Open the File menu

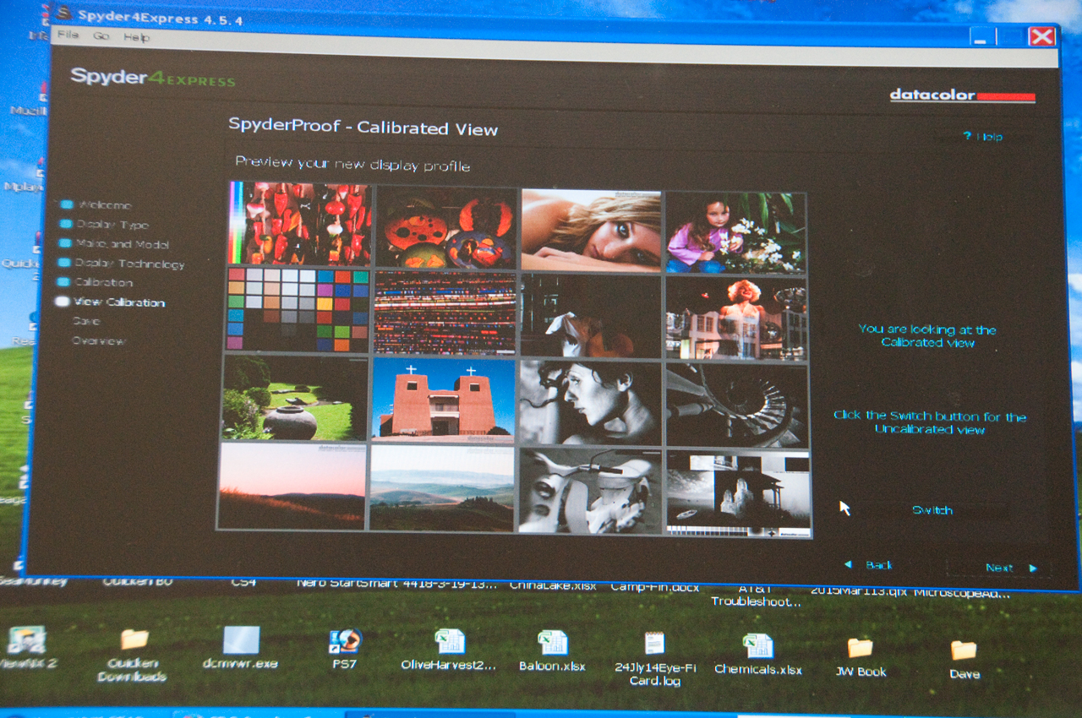pyautogui.click(x=68, y=35)
